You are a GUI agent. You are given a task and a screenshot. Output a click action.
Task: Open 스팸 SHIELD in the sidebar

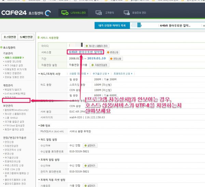click(x=11, y=118)
